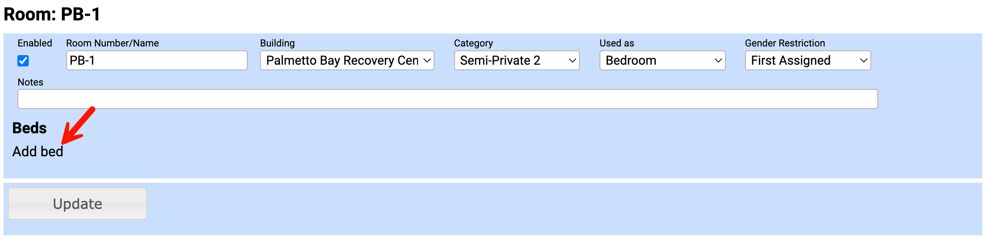This screenshot has height=244, width=984.
Task: Expand the Category dropdown showing Semi-Private 2
Action: click(516, 60)
